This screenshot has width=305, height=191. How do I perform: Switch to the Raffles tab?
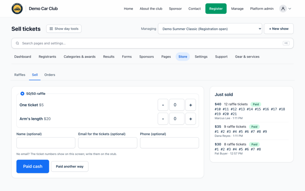coord(20,75)
